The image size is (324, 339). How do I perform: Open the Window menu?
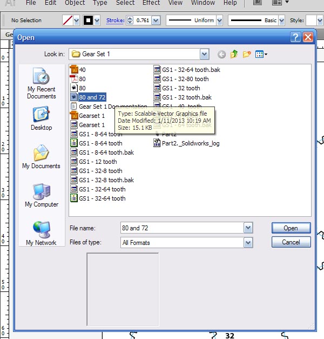[x=203, y=3]
